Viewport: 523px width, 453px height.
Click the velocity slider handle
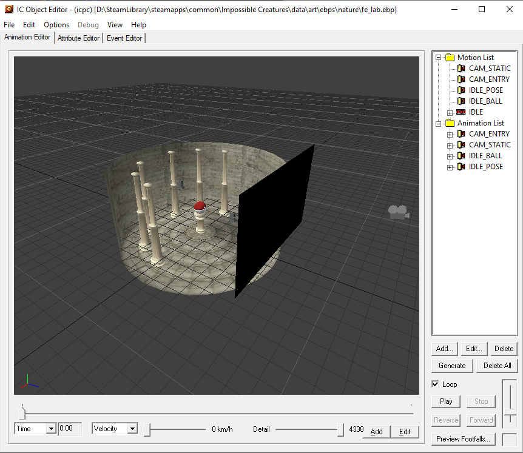pyautogui.click(x=147, y=430)
